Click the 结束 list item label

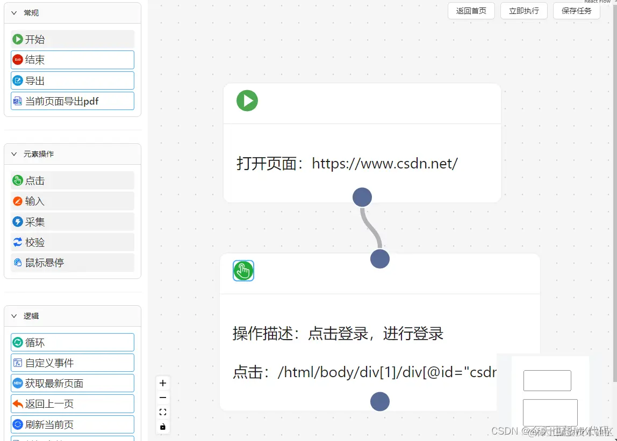click(x=35, y=60)
